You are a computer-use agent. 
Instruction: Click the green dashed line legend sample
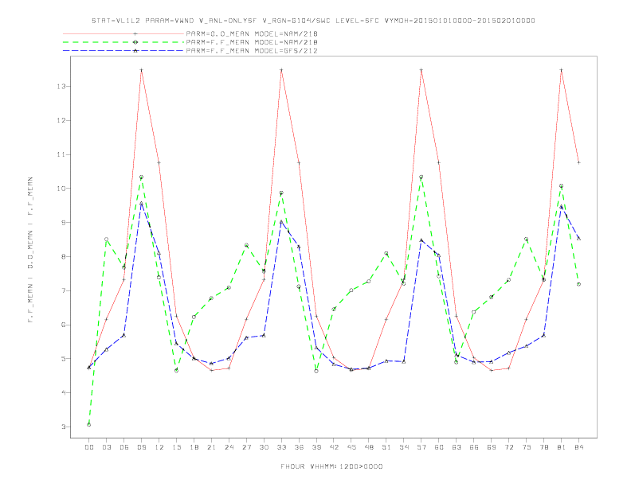pyautogui.click(x=123, y=42)
